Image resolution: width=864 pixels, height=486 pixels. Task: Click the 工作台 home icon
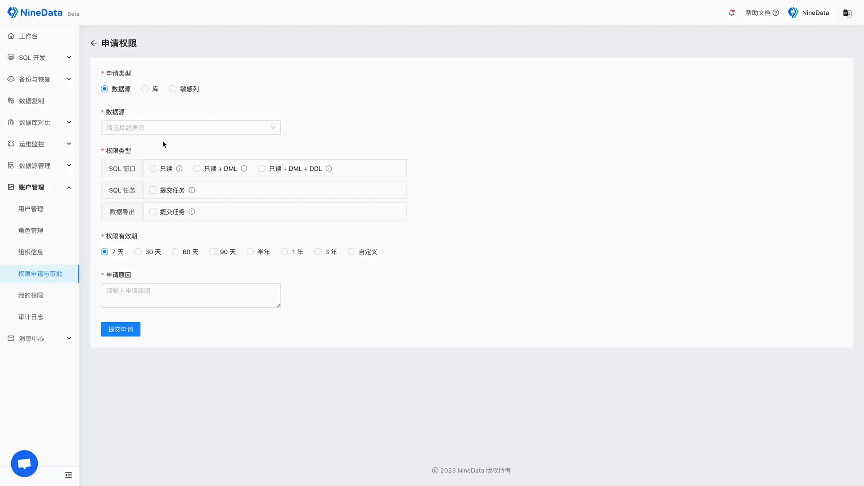coord(11,36)
